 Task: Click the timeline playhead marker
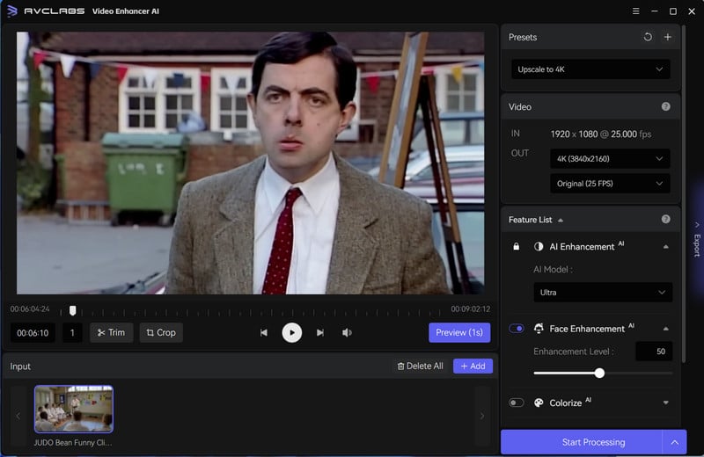[x=73, y=310]
